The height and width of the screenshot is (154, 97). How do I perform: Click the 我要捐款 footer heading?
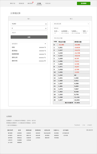pos(38,130)
